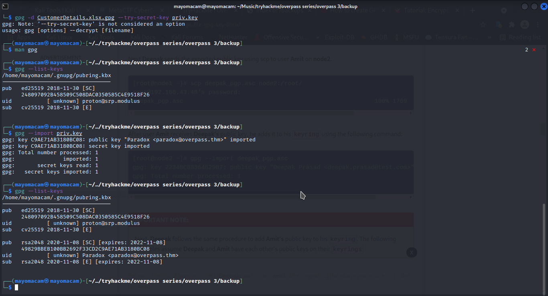Click the fingerprint 49829BBEB100BB26...3180BC08
Image resolution: width=548 pixels, height=296 pixels.
click(85, 249)
